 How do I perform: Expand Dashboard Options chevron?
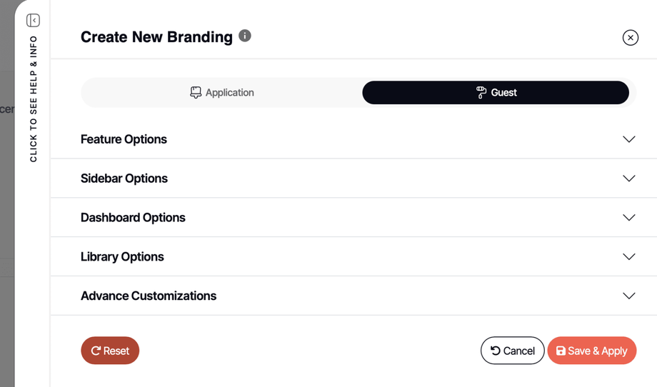(x=628, y=218)
